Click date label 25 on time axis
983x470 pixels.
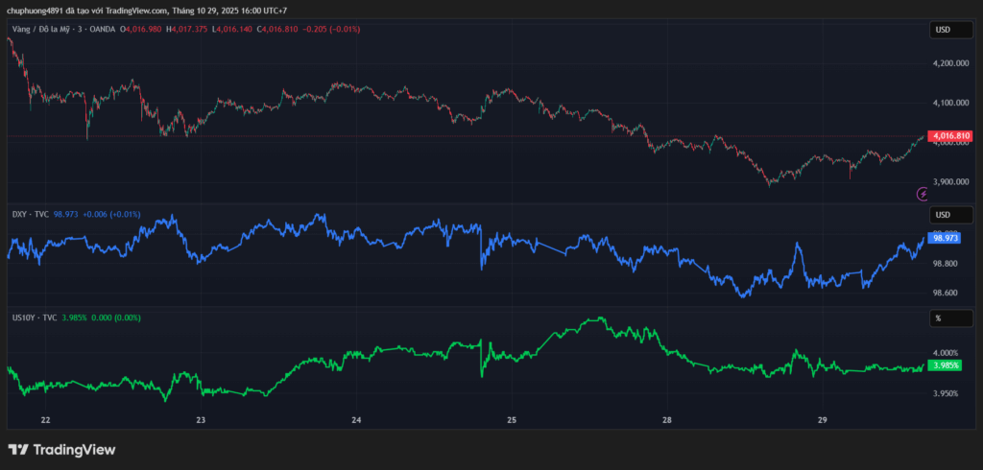click(512, 420)
